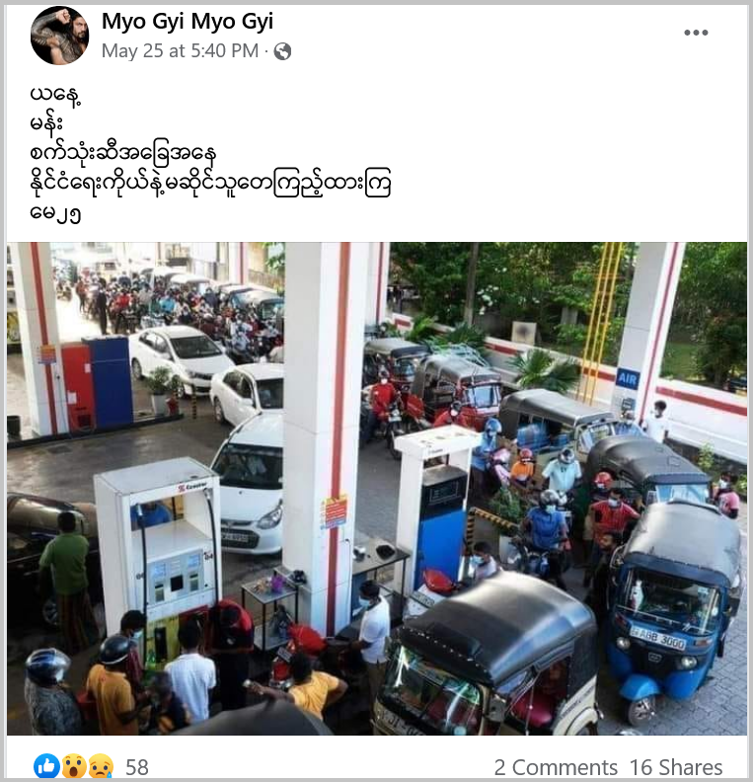Select the first caption line ယနေ့
Screen dimensions: 753x782
pyautogui.click(x=55, y=94)
